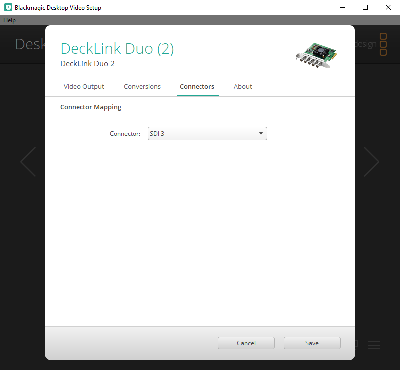Click the Save button
Screen dimensions: 400x370
(312, 343)
